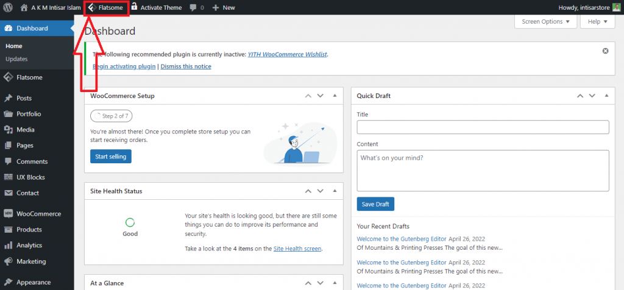Image resolution: width=624 pixels, height=290 pixels.
Task: Click the Analytics bar chart icon
Action: (9, 246)
